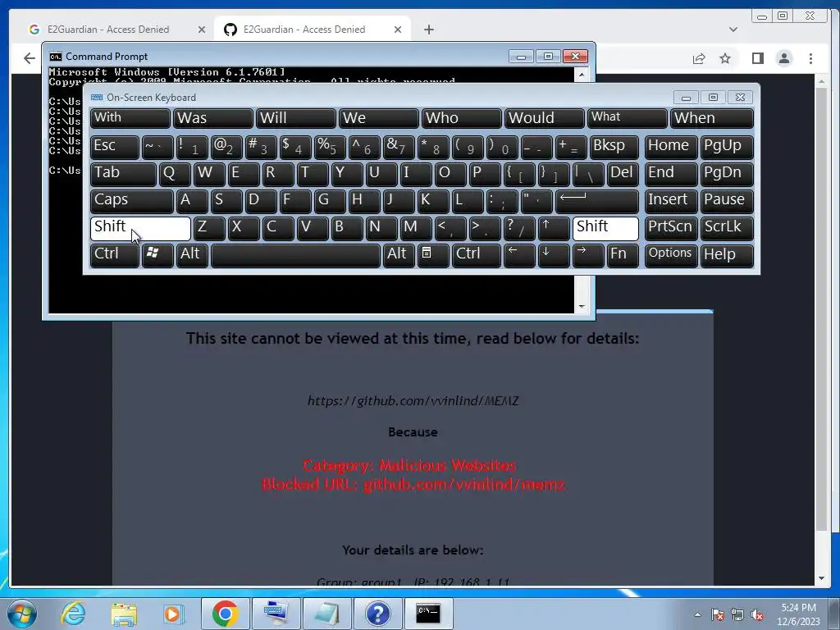Bookmark this page with star icon
Image resolution: width=840 pixels, height=630 pixels.
click(725, 58)
